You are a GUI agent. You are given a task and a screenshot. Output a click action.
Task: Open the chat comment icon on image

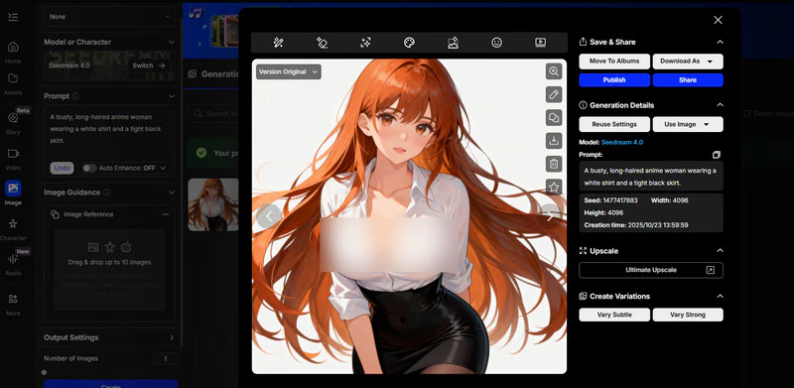pos(554,117)
